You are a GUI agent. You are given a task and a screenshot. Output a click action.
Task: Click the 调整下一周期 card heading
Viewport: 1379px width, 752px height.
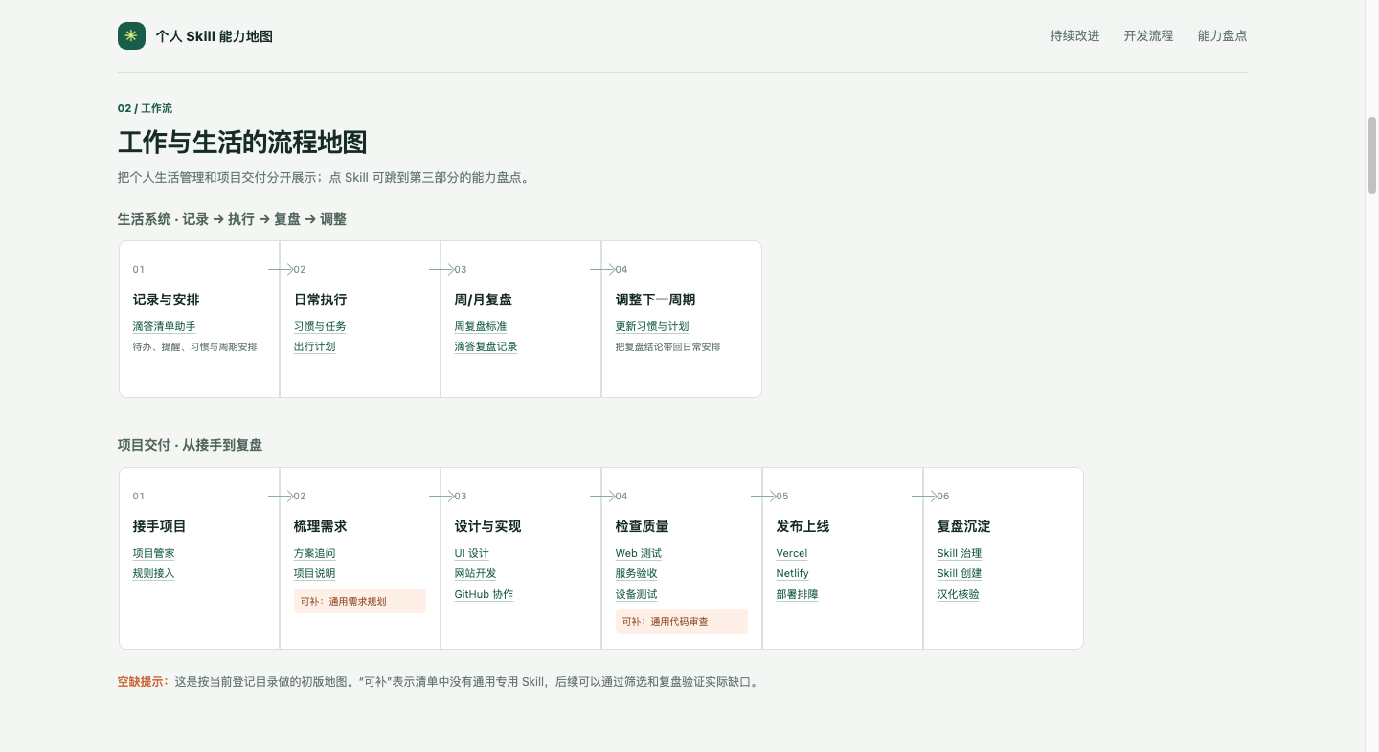[656, 300]
